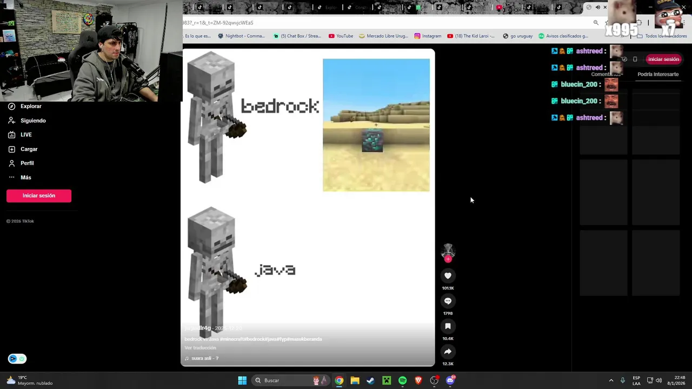Open the Windows Start menu

point(242,380)
